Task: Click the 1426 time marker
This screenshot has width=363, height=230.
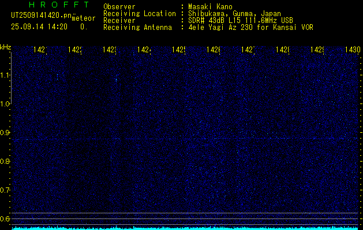Action: (x=214, y=49)
